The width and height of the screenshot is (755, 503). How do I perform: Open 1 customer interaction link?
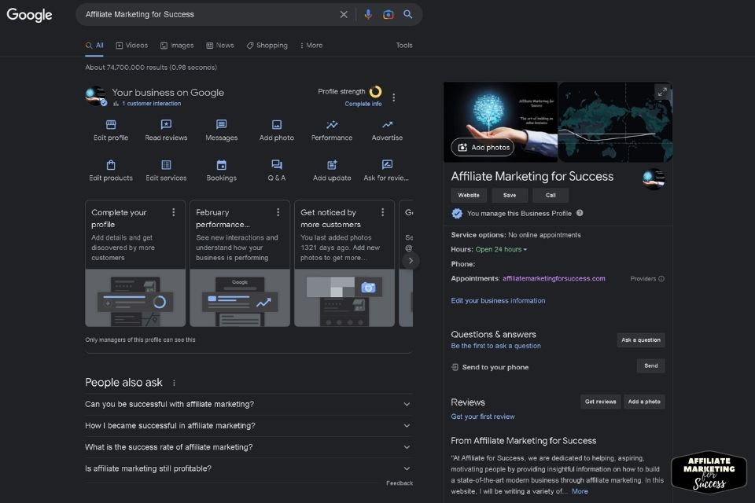pos(151,104)
